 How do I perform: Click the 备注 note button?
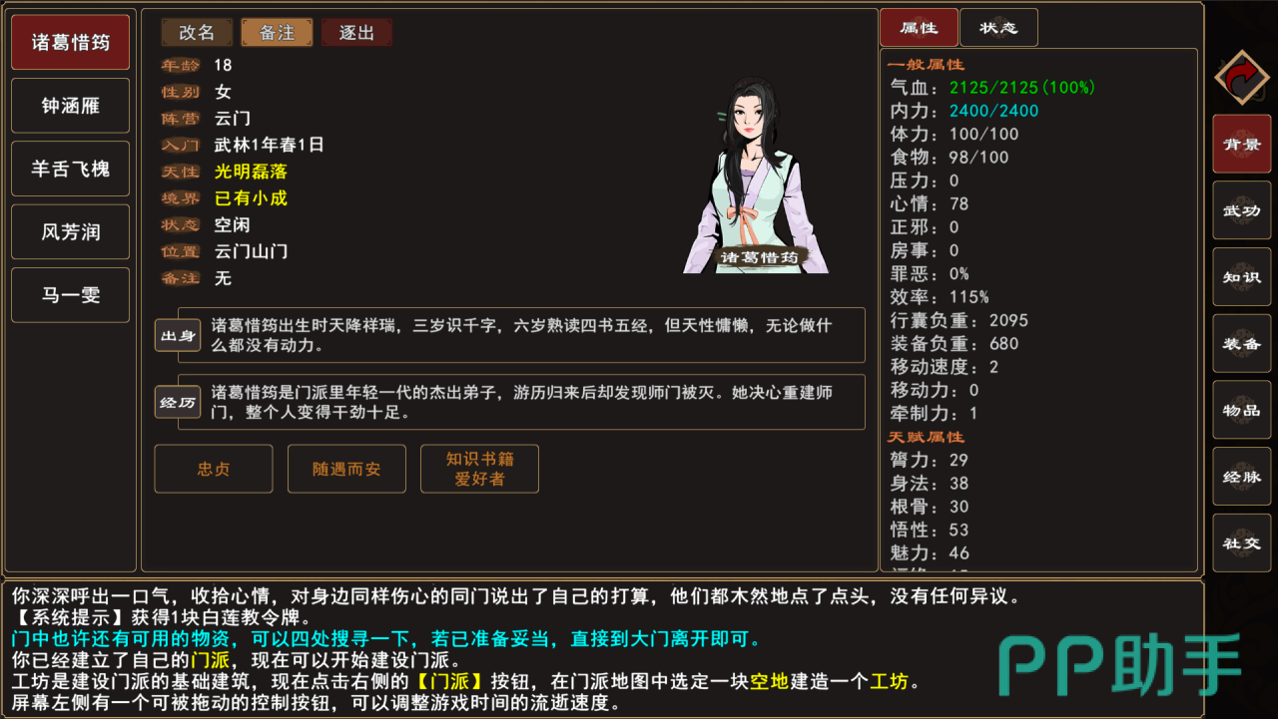click(x=277, y=33)
